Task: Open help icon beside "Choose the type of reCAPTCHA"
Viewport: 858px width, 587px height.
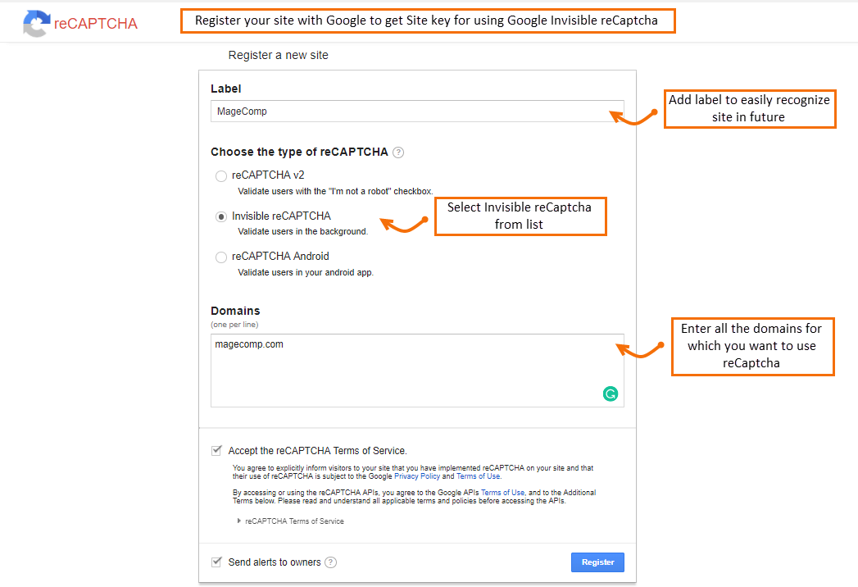Action: 397,152
